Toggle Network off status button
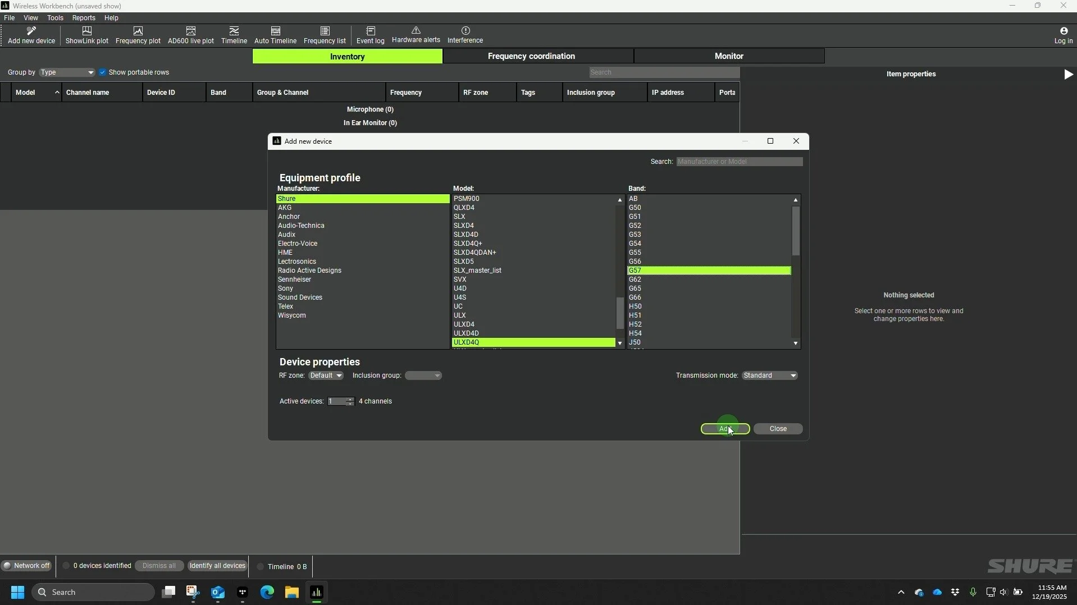Viewport: 1077px width, 605px height. tap(26, 566)
